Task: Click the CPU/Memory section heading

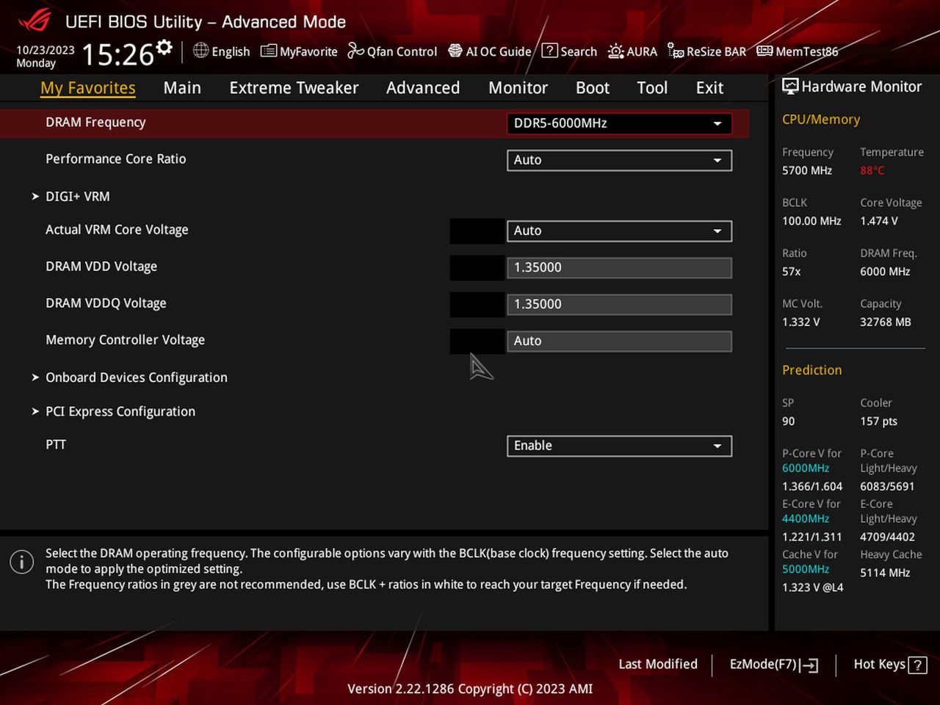Action: pyautogui.click(x=821, y=119)
